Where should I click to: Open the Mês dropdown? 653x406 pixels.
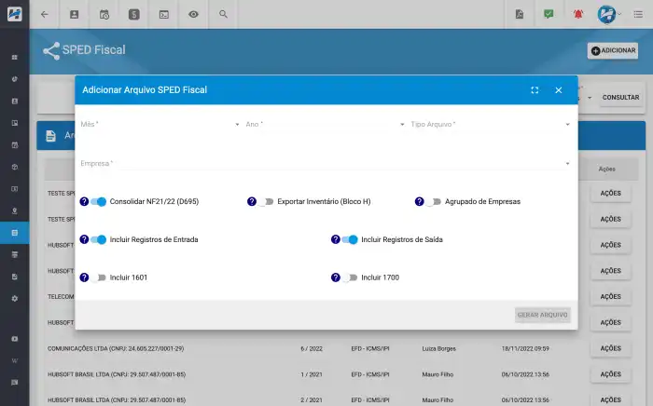tap(160, 124)
